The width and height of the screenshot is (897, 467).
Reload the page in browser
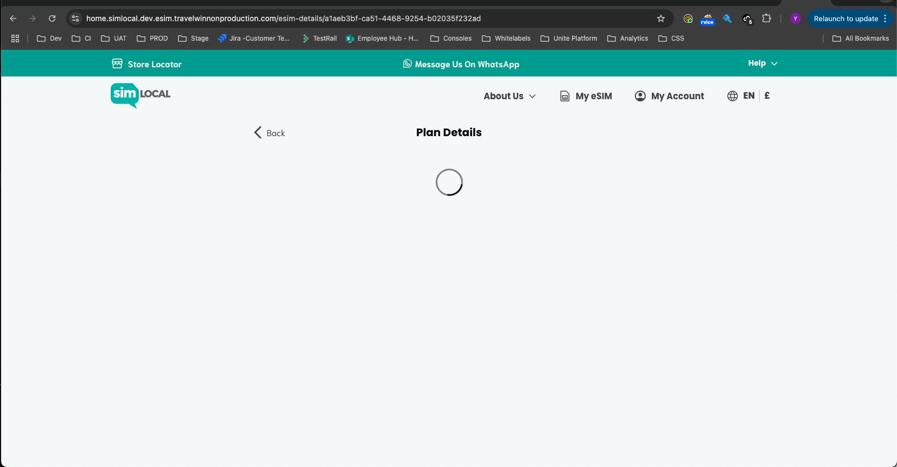(x=52, y=18)
